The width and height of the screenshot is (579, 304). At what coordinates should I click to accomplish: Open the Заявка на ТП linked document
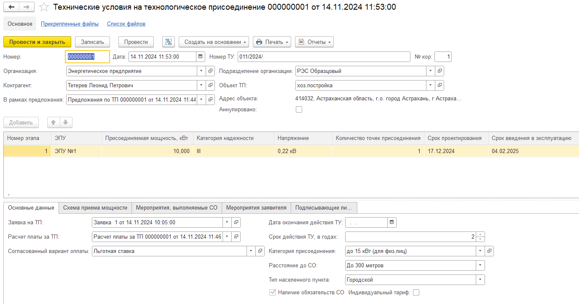point(236,222)
